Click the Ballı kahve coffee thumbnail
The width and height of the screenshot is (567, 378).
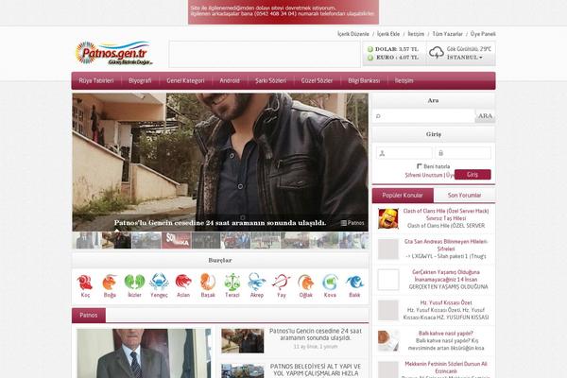(x=388, y=341)
